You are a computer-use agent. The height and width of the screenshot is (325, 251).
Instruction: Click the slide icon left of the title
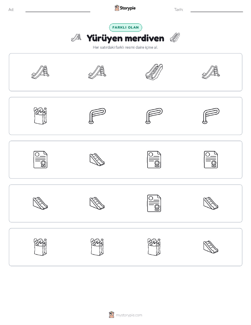tap(76, 38)
